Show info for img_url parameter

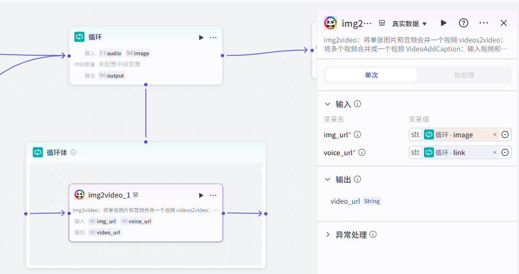coord(357,134)
